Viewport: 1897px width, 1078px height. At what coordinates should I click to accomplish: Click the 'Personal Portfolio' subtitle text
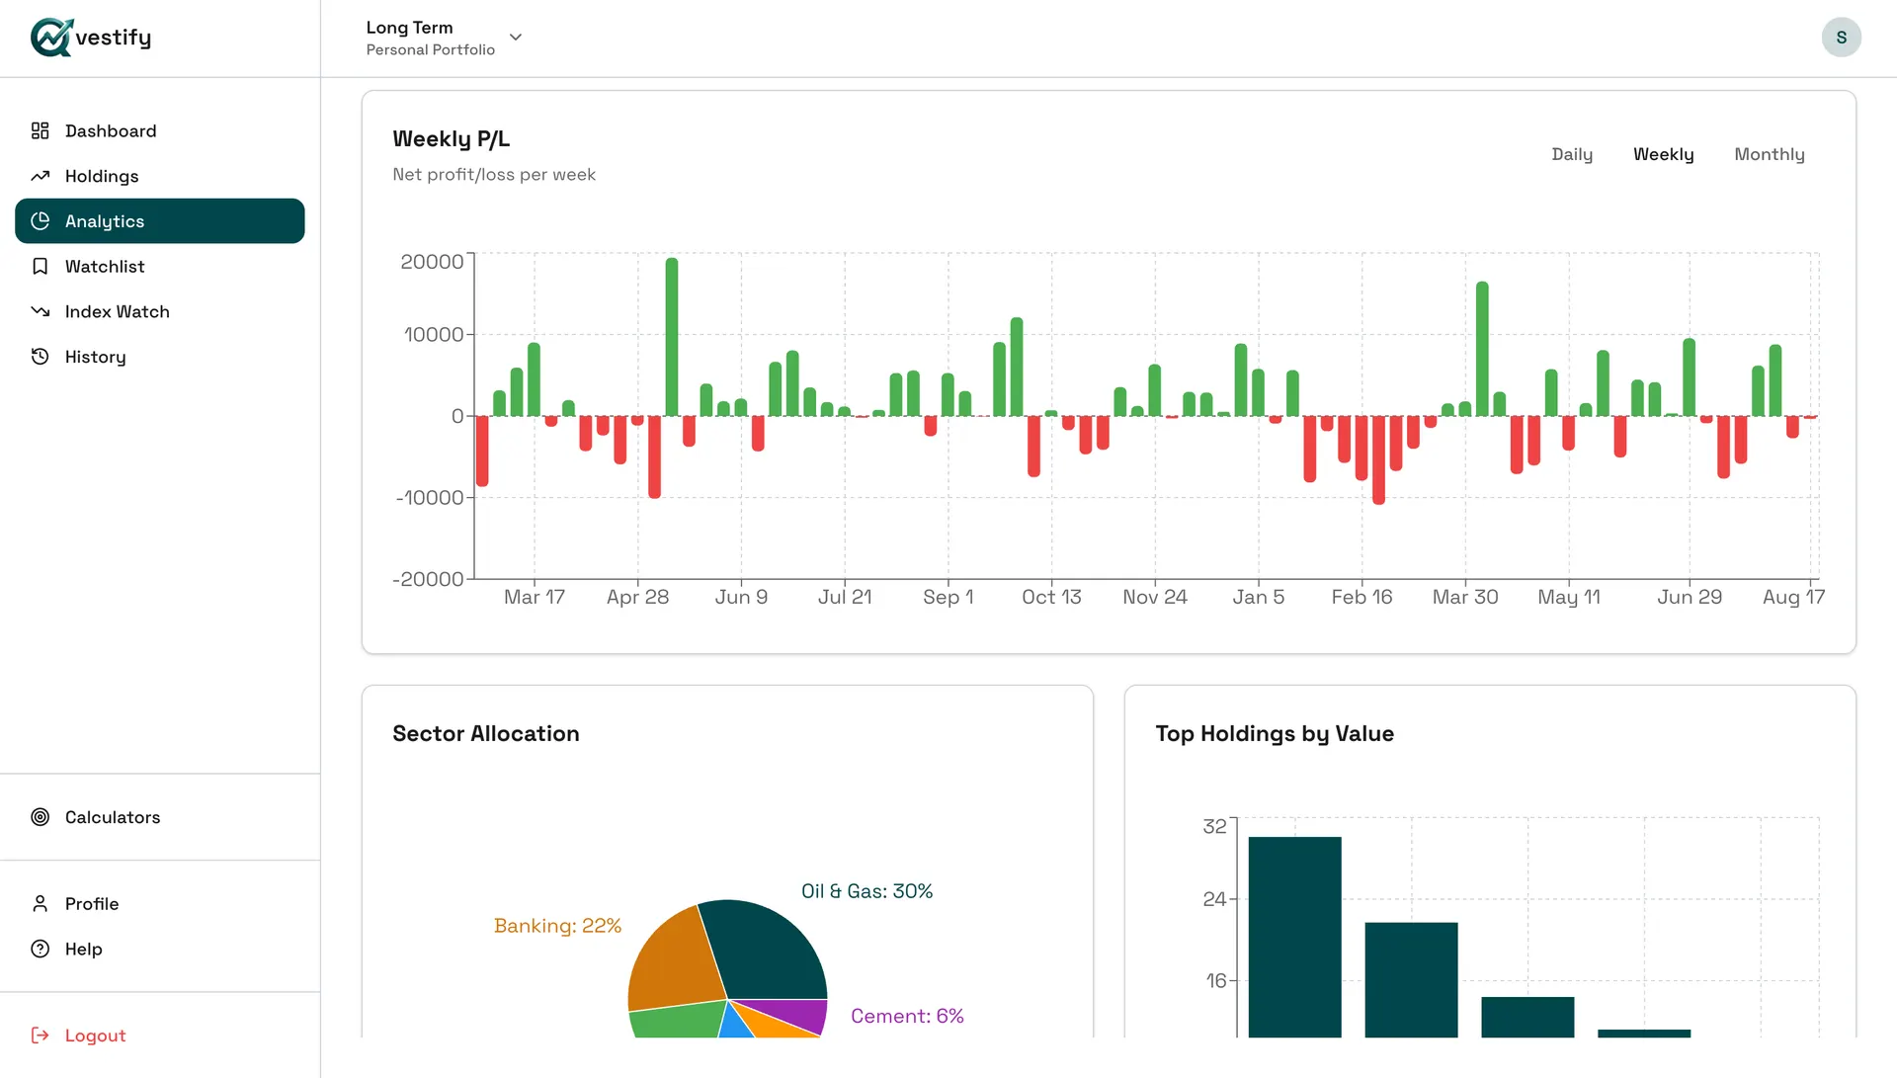(x=430, y=49)
